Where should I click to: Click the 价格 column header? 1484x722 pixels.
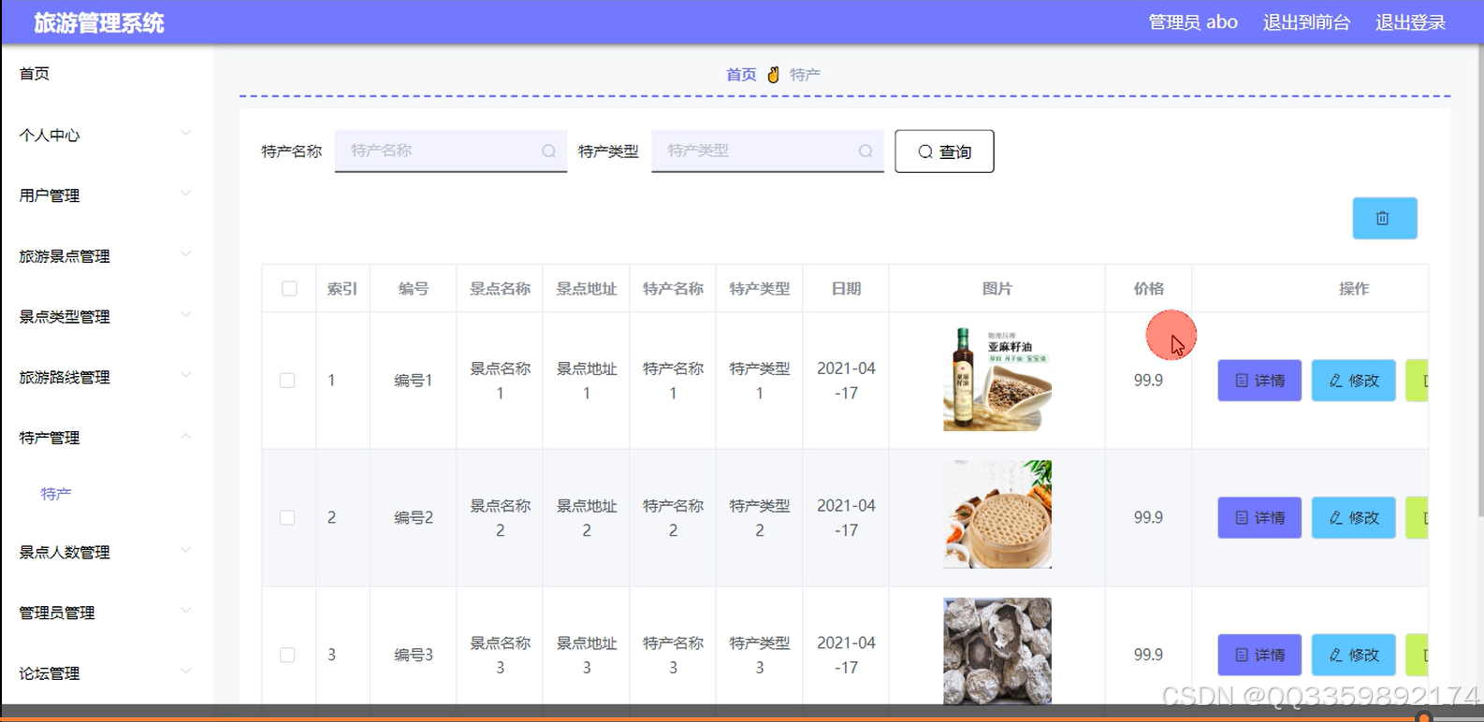click(1148, 289)
